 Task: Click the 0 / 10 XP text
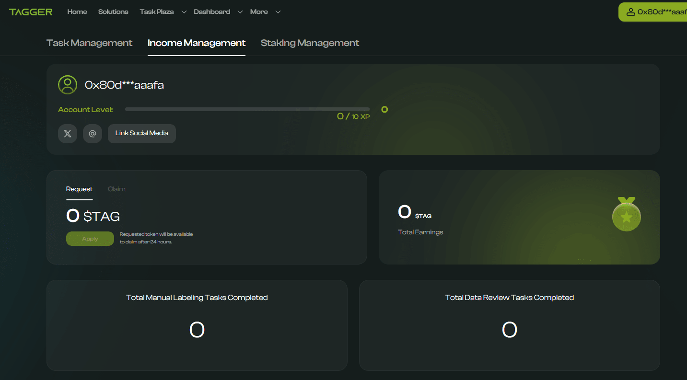click(x=353, y=116)
